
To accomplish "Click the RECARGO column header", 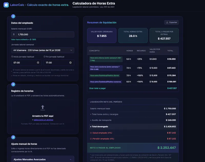I will pos(141,51).
